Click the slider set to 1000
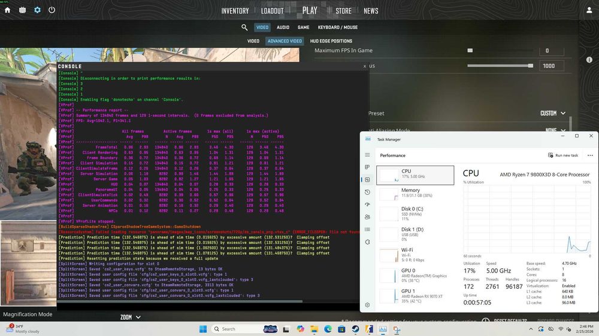 (500, 66)
